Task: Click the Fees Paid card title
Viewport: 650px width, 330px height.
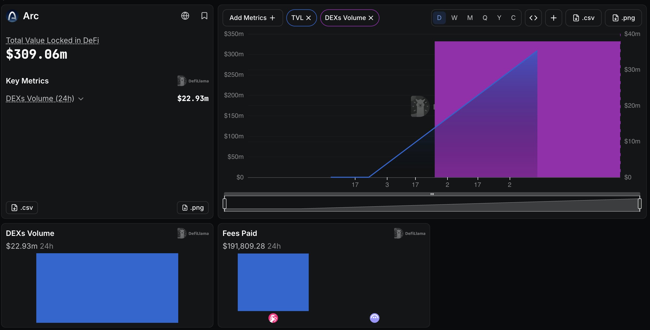Action: click(x=240, y=233)
